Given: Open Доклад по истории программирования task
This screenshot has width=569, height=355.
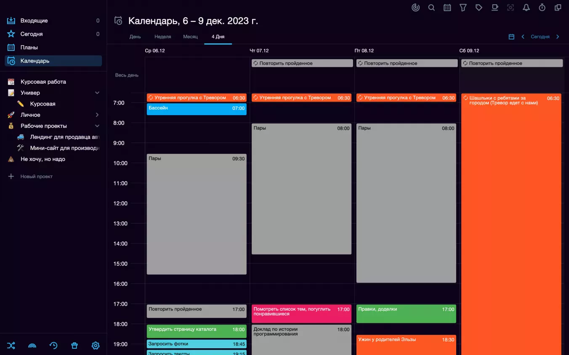Looking at the screenshot, I should point(301,340).
